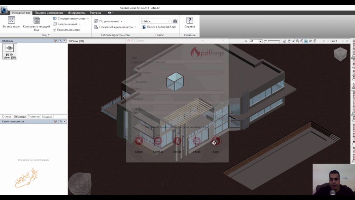Expand the Вид panel arrow
This screenshot has width=355, height=200.
point(49,35)
